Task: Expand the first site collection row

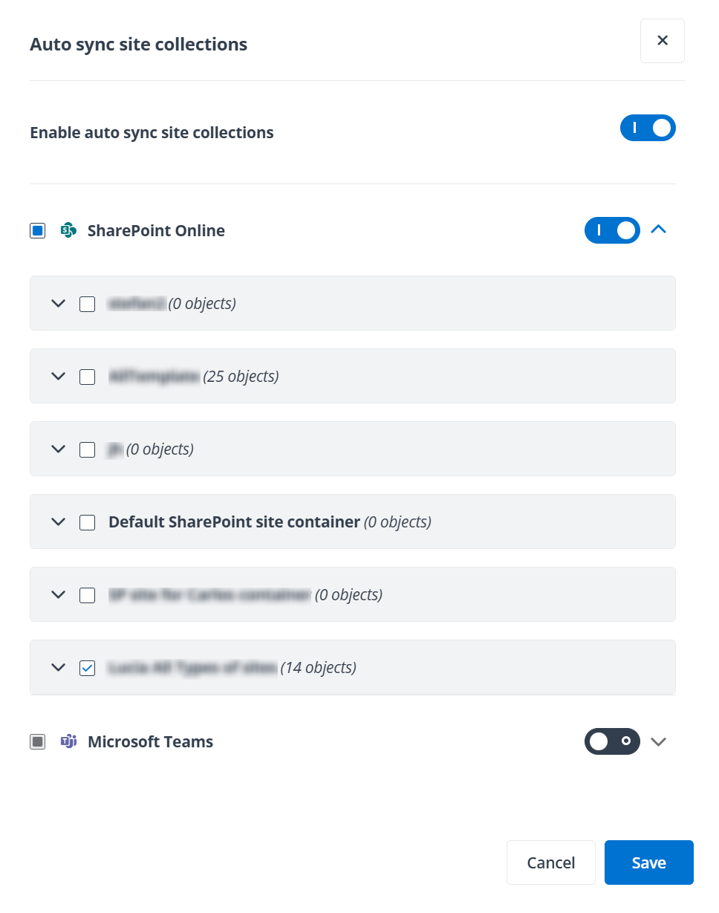Action: (59, 304)
